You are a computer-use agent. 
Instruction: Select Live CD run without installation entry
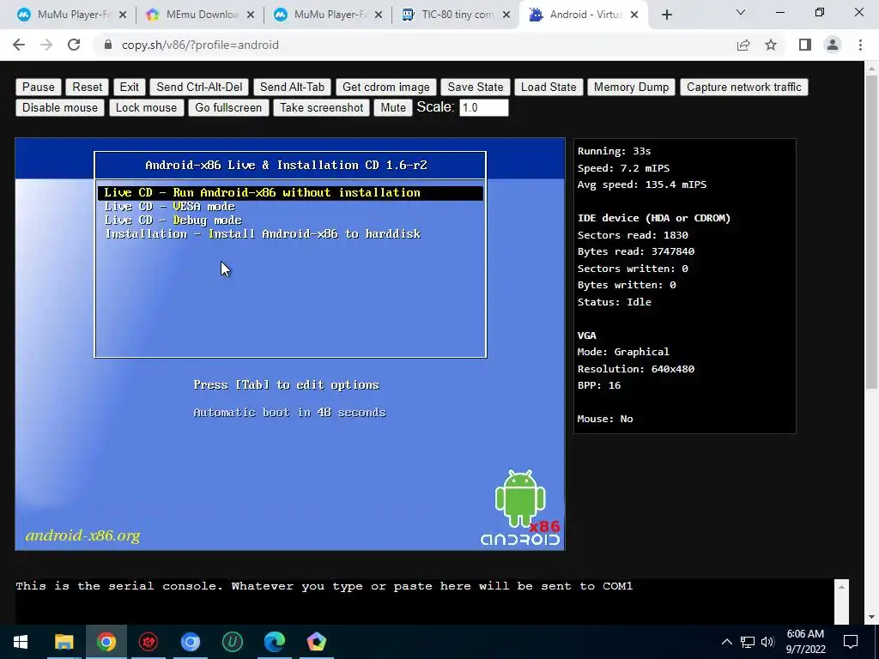click(x=290, y=193)
